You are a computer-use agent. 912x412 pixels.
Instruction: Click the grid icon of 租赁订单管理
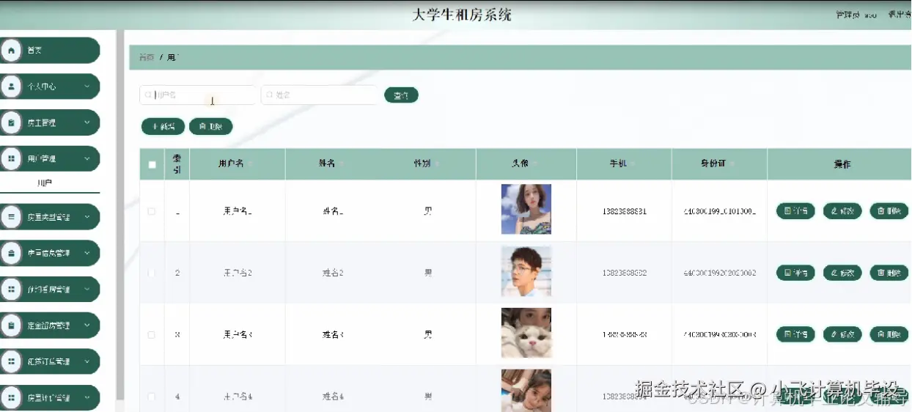(11, 361)
